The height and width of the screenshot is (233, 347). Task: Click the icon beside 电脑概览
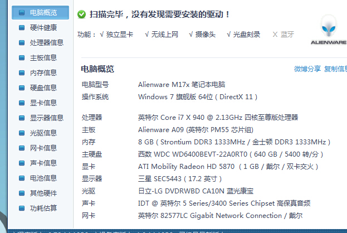click(22, 13)
